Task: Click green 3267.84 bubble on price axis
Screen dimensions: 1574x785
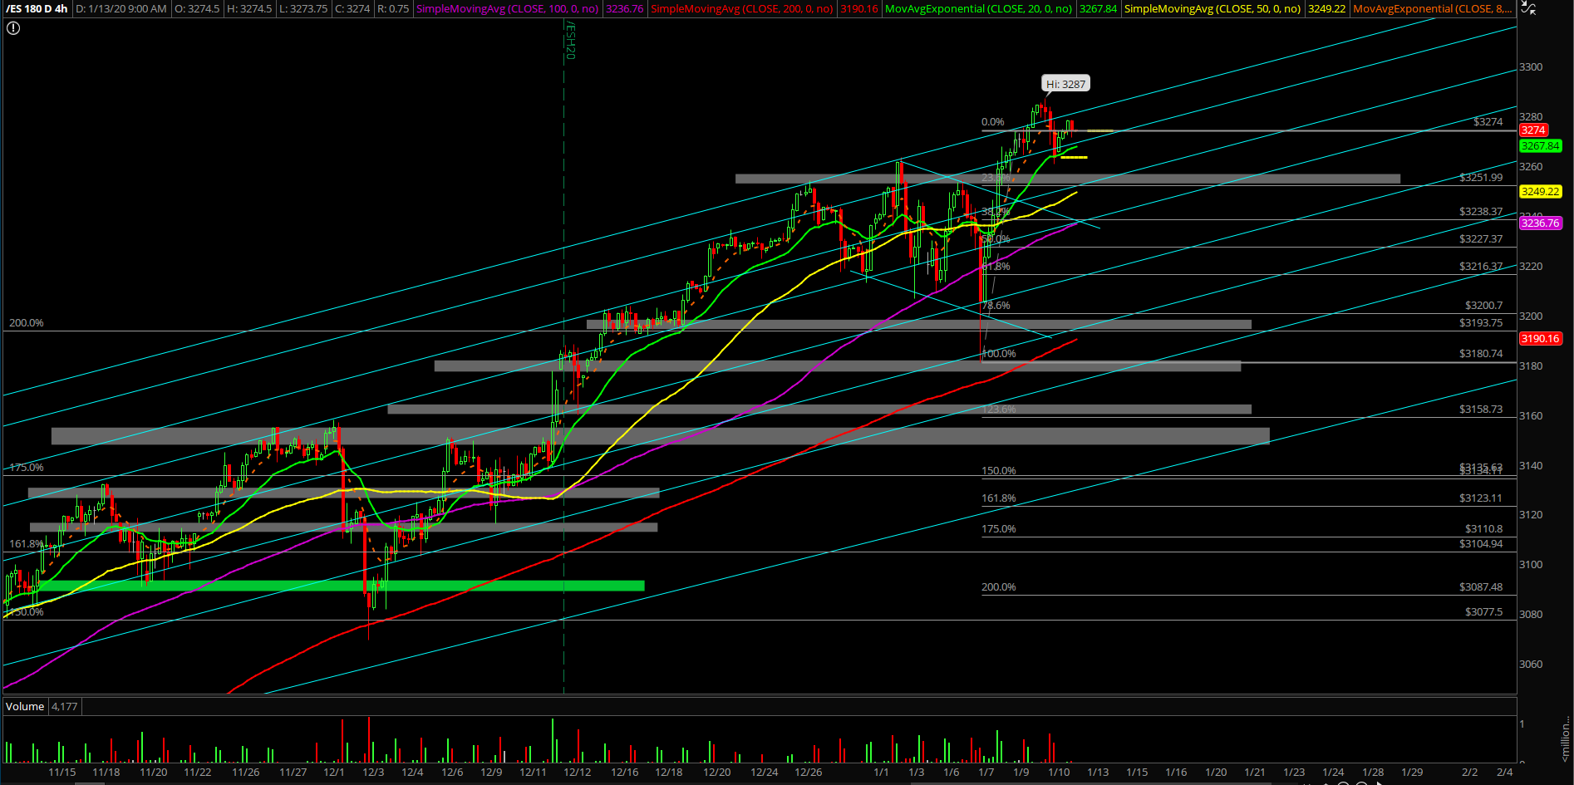Action: 1541,146
